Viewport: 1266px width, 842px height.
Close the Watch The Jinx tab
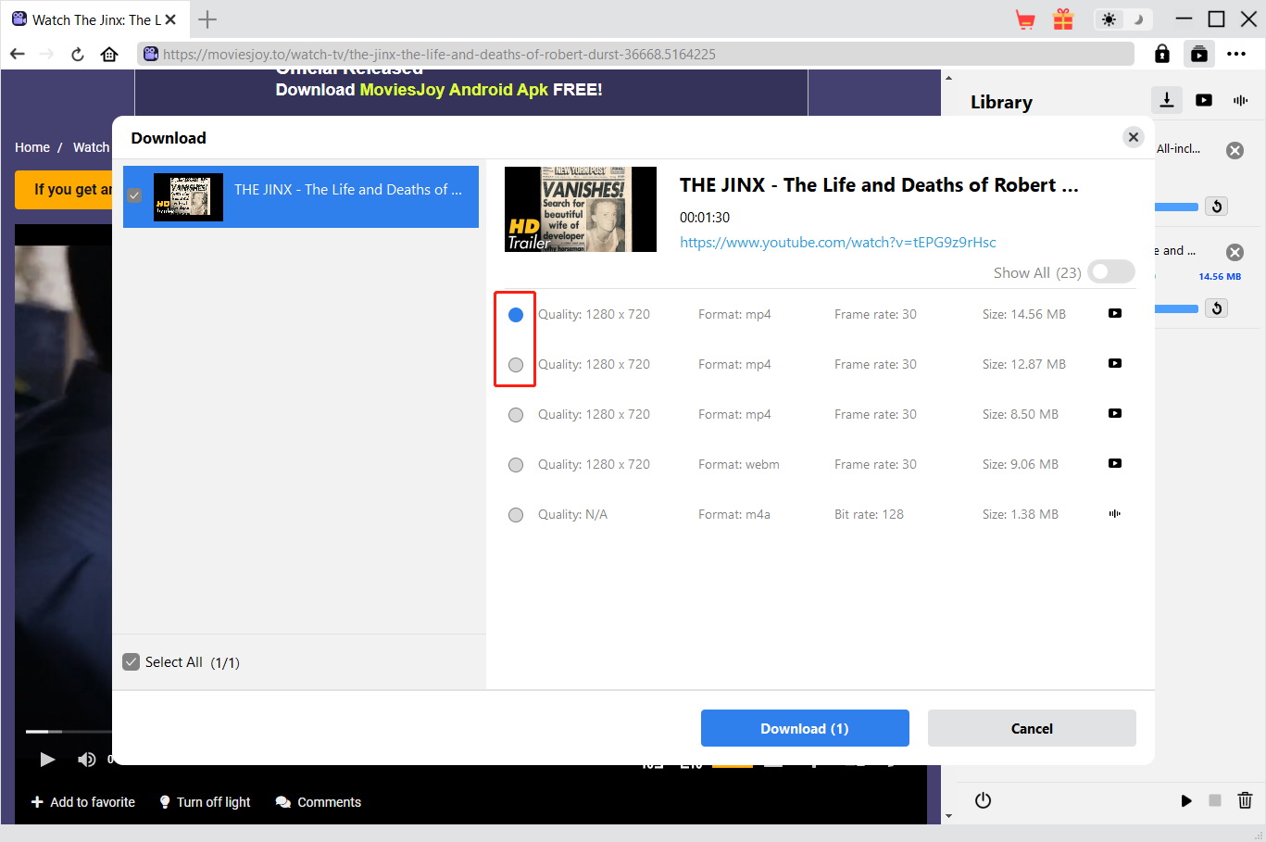(x=170, y=19)
